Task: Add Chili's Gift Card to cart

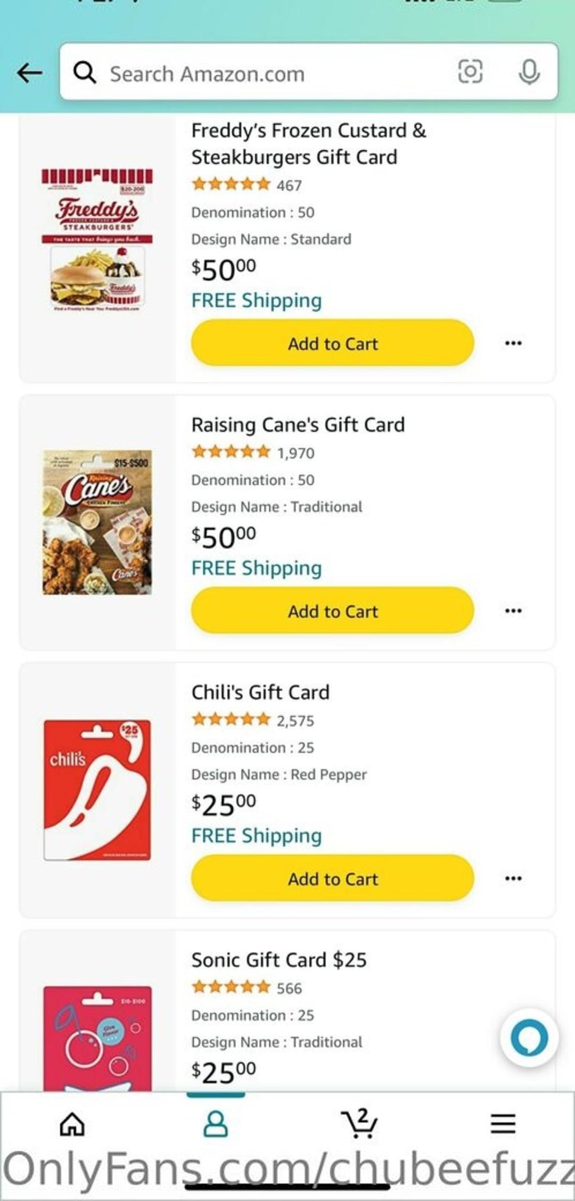Action: tap(332, 878)
